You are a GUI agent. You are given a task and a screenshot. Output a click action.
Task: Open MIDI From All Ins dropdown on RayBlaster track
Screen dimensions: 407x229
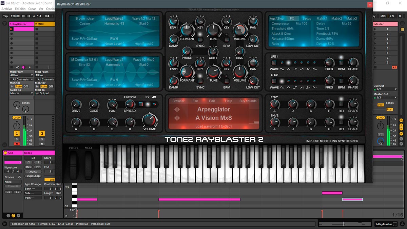pos(21,75)
